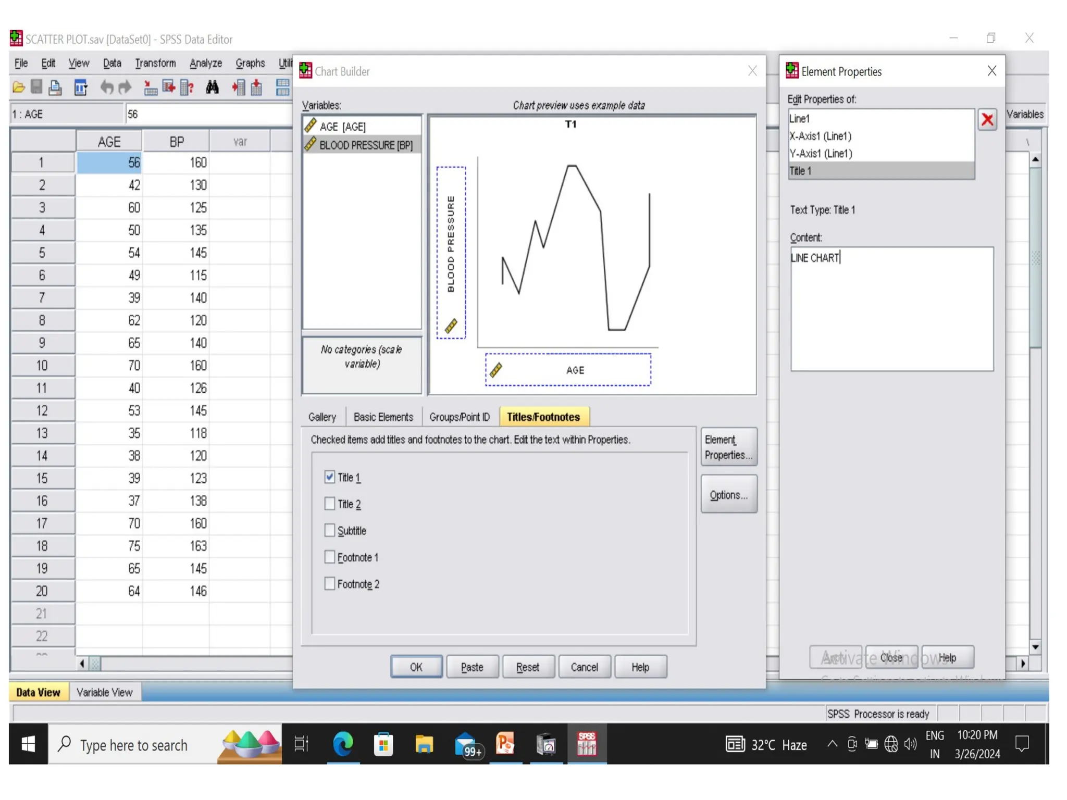Click red X delete element icon

pyautogui.click(x=987, y=120)
